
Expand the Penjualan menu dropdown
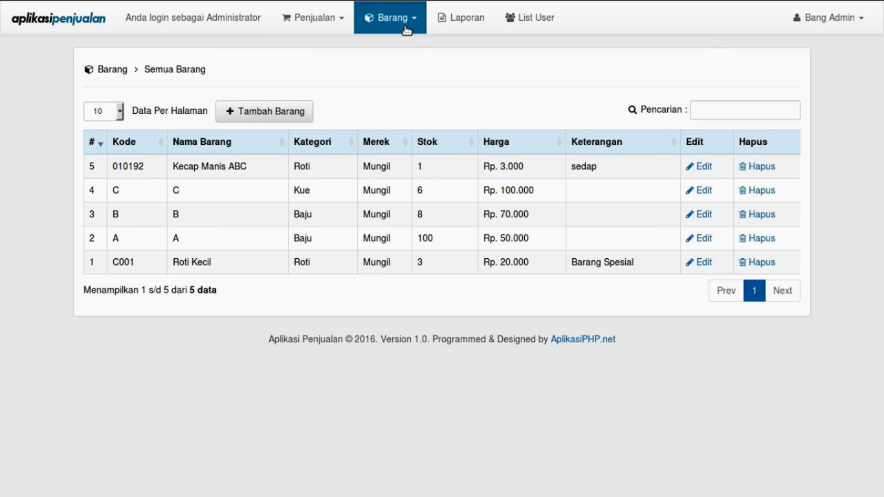pos(313,17)
